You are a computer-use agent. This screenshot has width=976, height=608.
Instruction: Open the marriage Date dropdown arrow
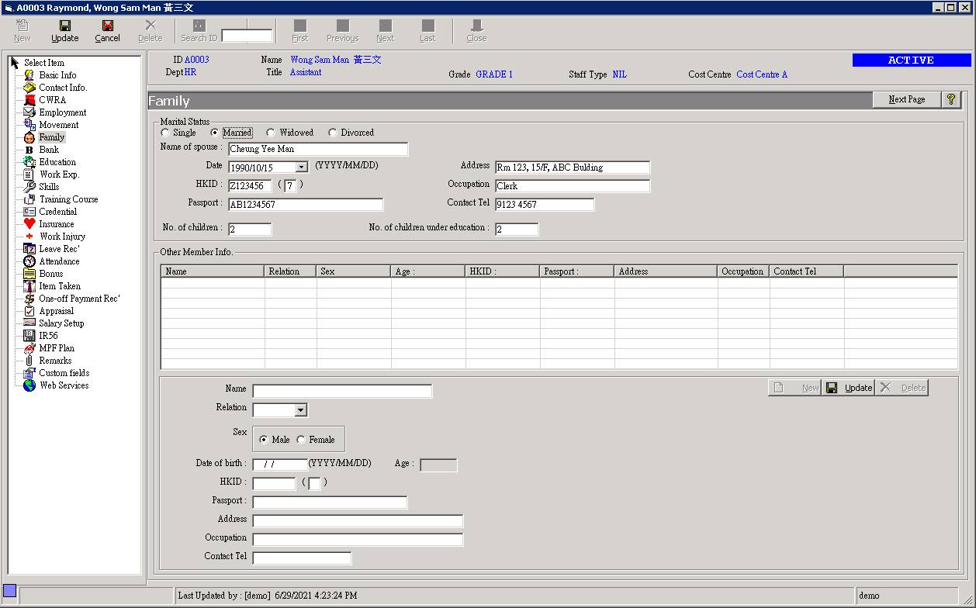coord(302,168)
